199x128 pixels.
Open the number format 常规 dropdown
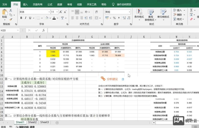[129, 12]
